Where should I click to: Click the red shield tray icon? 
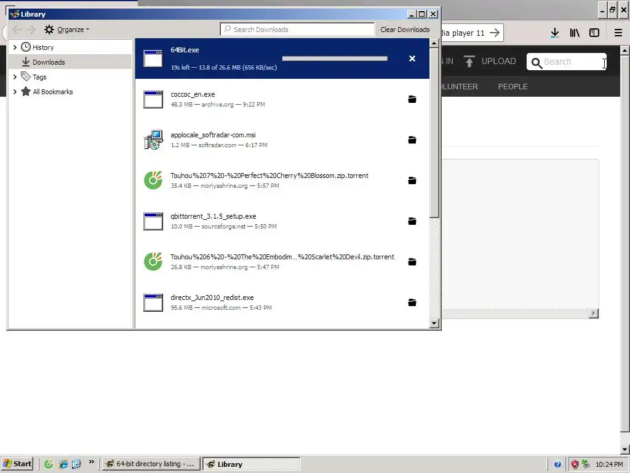point(575,464)
